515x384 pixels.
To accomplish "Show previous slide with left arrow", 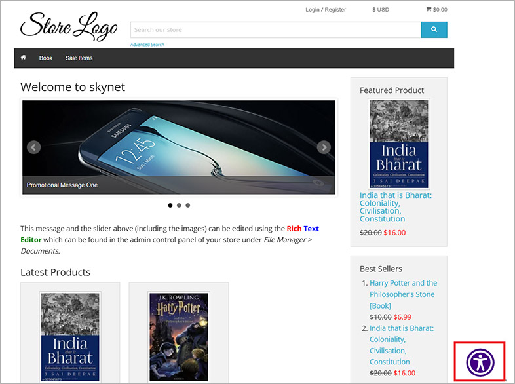I will click(x=33, y=147).
